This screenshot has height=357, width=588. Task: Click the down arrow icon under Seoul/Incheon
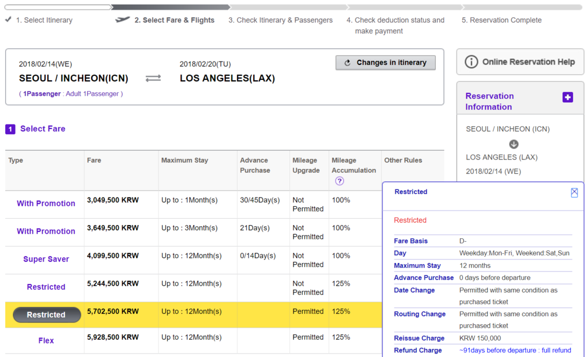513,144
